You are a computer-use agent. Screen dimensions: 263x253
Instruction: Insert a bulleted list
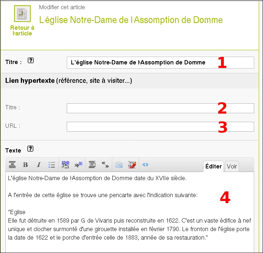(x=52, y=165)
